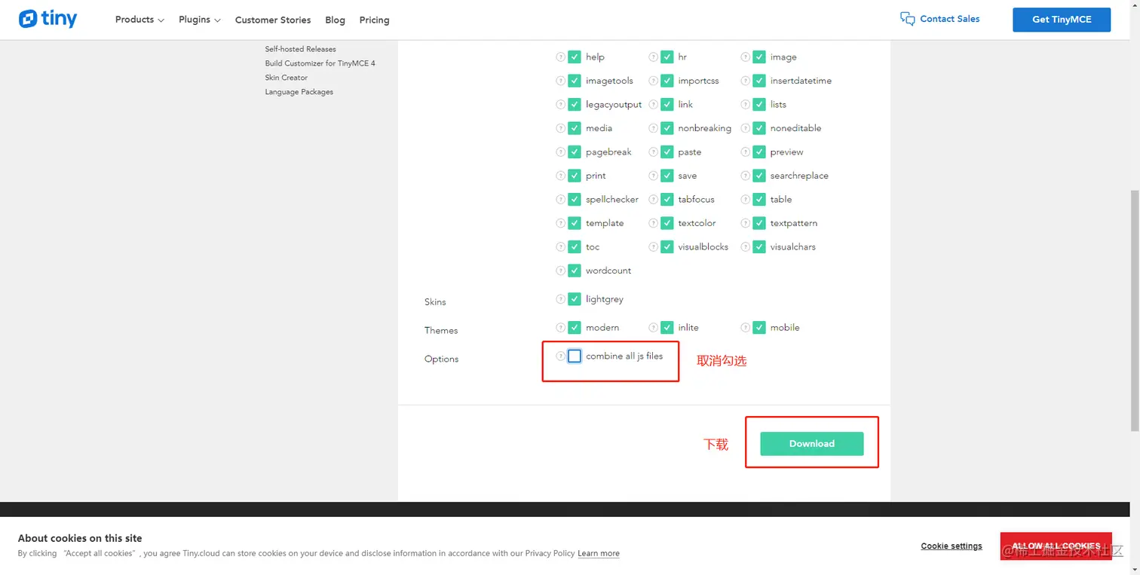Open Self-hosted Releases sidebar link

pos(300,49)
